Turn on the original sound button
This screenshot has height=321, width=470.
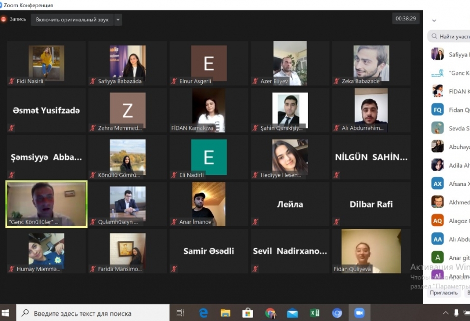pos(72,20)
